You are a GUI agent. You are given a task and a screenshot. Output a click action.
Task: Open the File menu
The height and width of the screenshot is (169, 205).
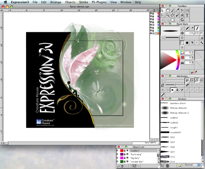pyautogui.click(x=35, y=2)
